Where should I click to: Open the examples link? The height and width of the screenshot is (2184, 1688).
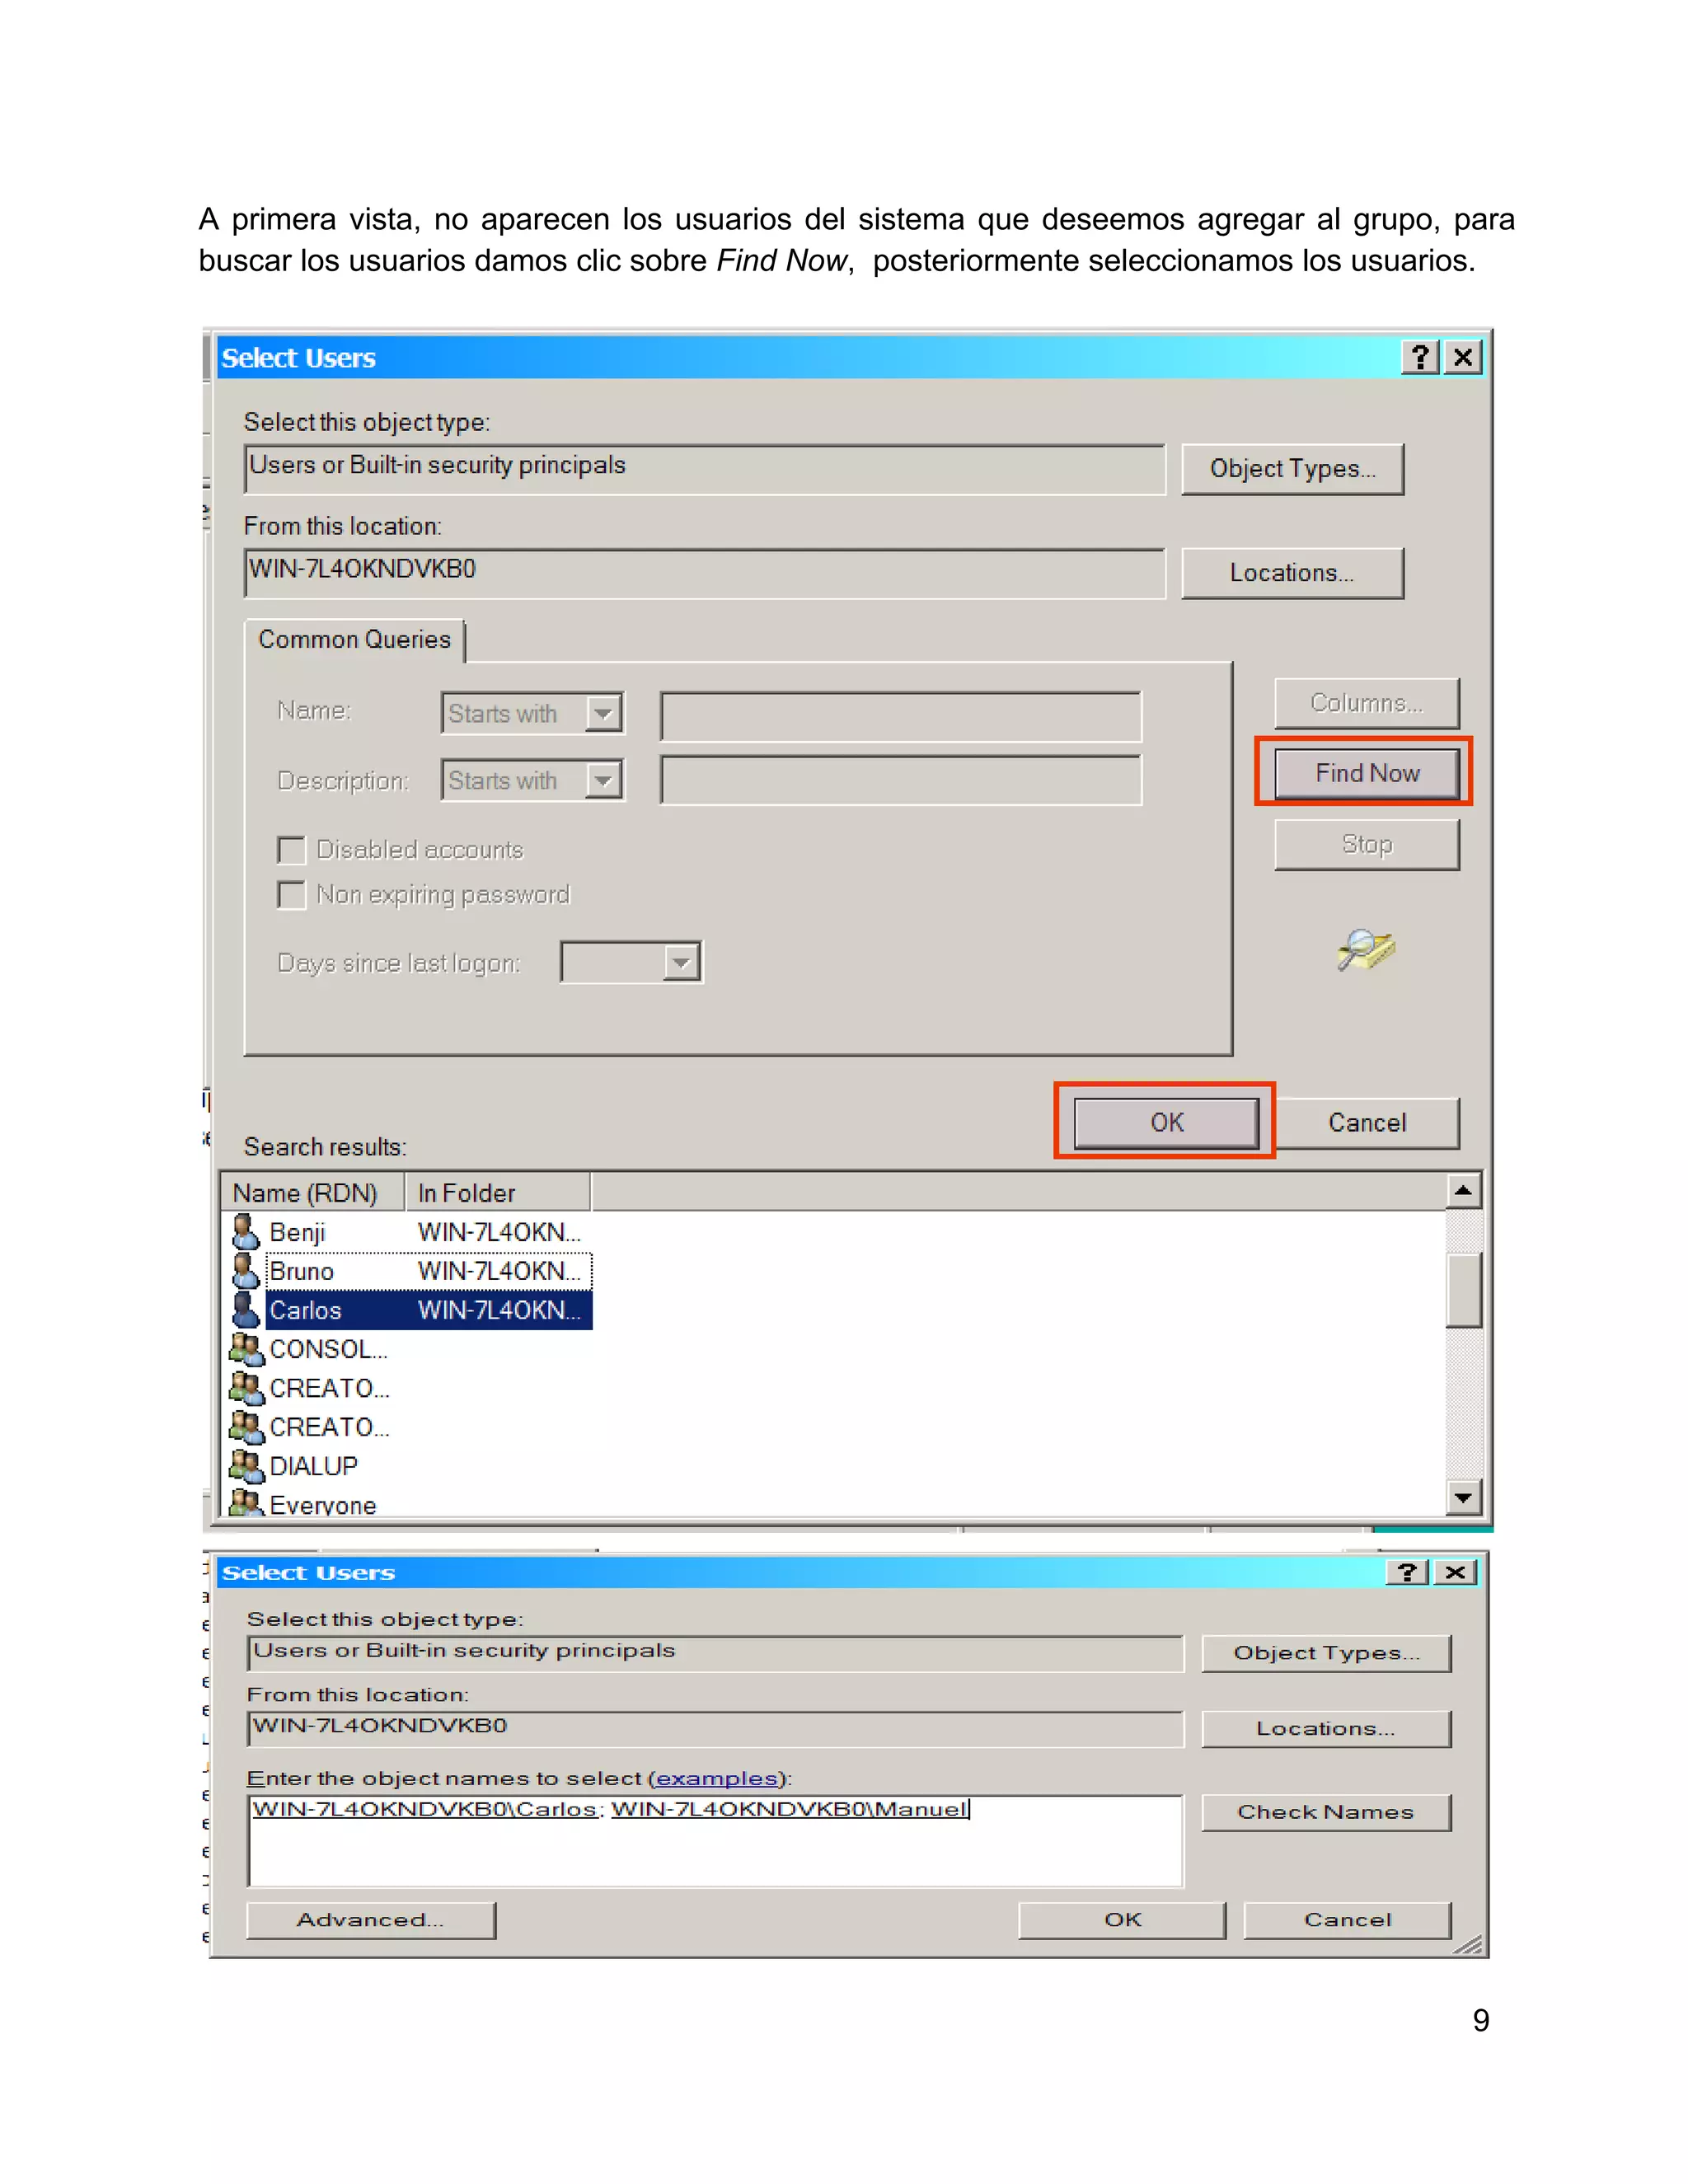716,1778
